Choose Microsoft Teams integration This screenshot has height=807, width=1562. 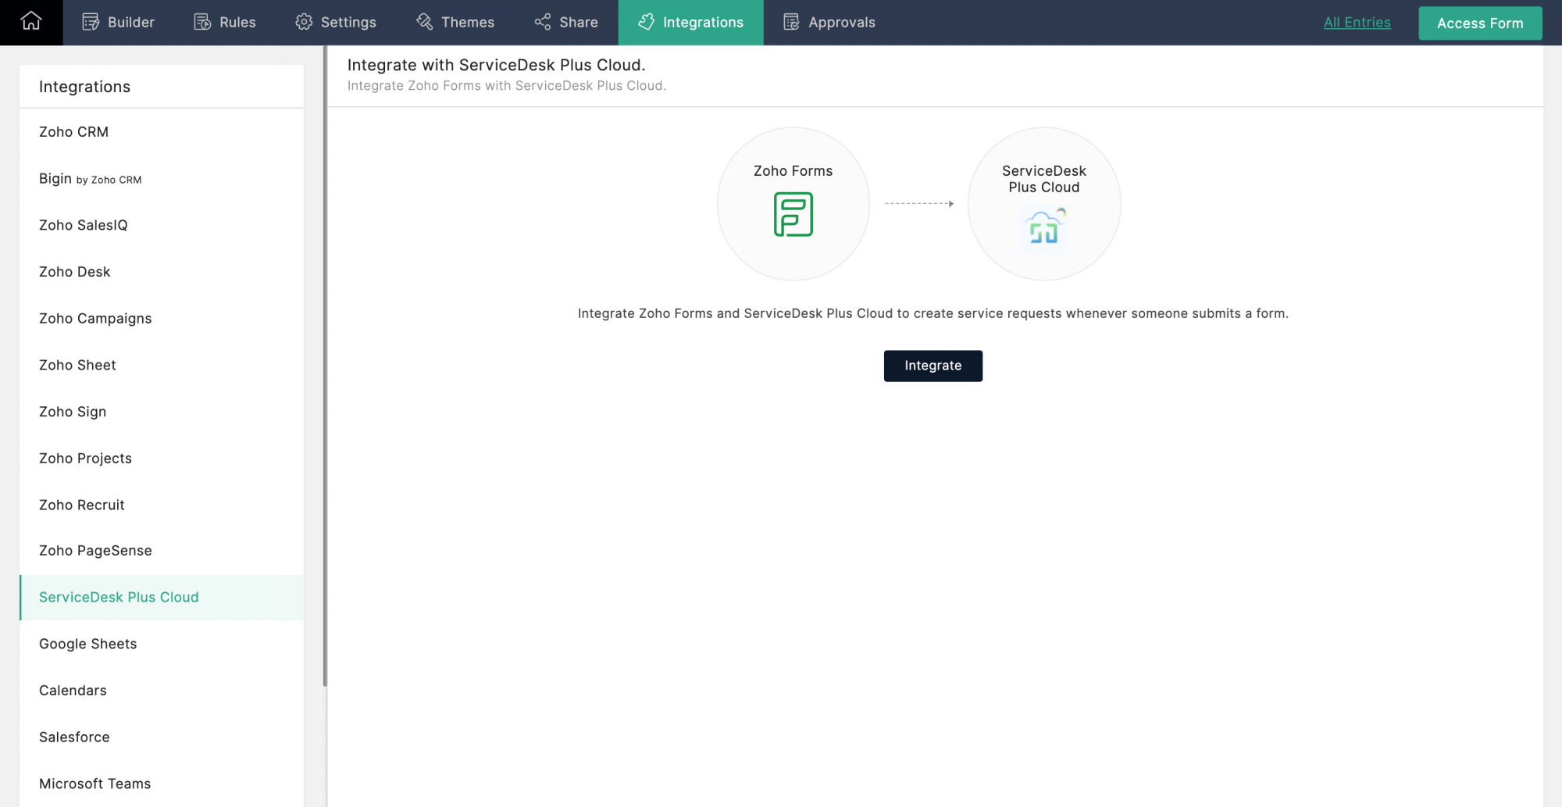click(162, 784)
